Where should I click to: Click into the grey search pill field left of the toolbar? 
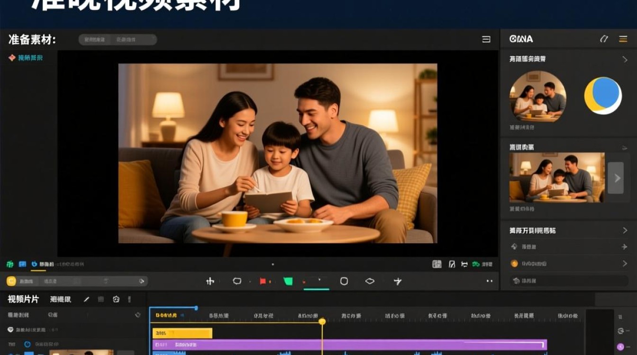pyautogui.click(x=77, y=281)
